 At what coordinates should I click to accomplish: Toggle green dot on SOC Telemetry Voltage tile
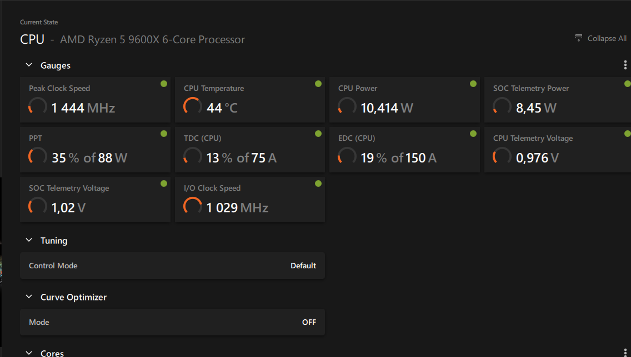(x=164, y=183)
